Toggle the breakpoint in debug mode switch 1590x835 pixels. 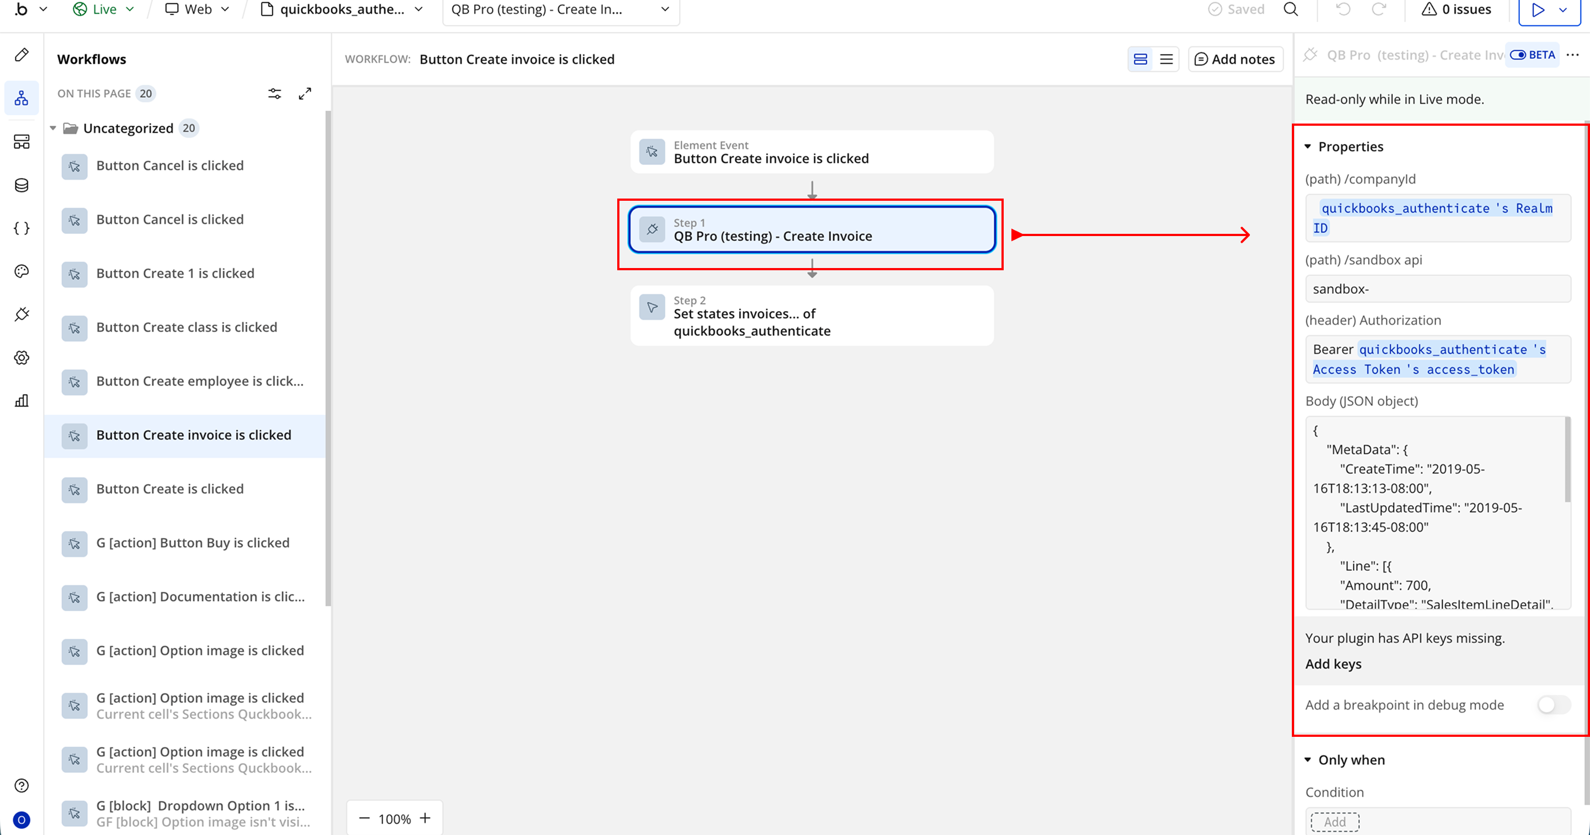[x=1552, y=705]
